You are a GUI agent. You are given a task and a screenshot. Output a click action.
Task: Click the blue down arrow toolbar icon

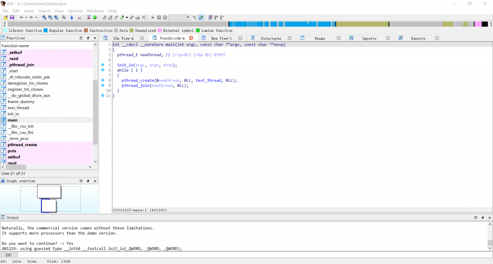click(72, 18)
